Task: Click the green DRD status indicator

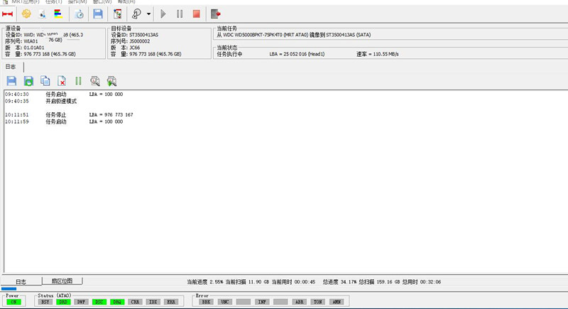Action: (x=63, y=302)
